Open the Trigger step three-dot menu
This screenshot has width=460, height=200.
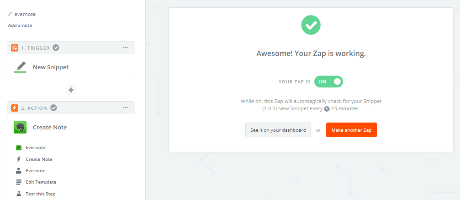[126, 48]
